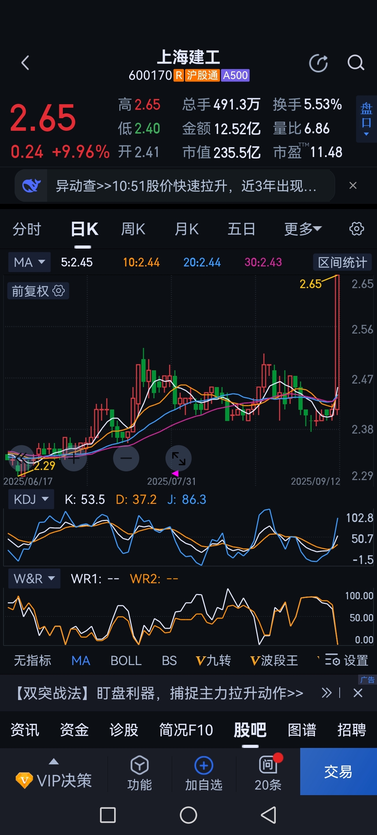Open the W&R indicator dropdown
Viewport: 377px width, 835px height.
click(34, 579)
